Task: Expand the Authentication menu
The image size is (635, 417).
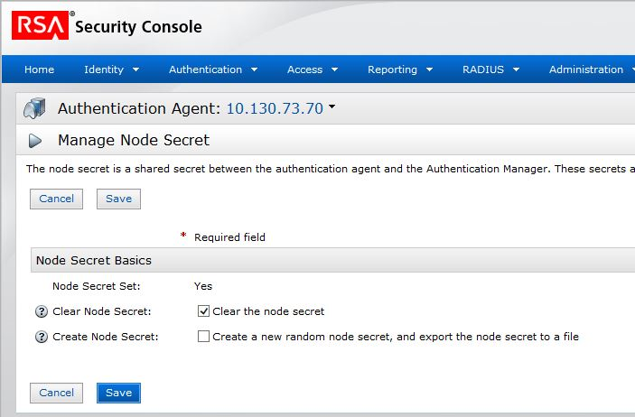Action: pos(213,69)
